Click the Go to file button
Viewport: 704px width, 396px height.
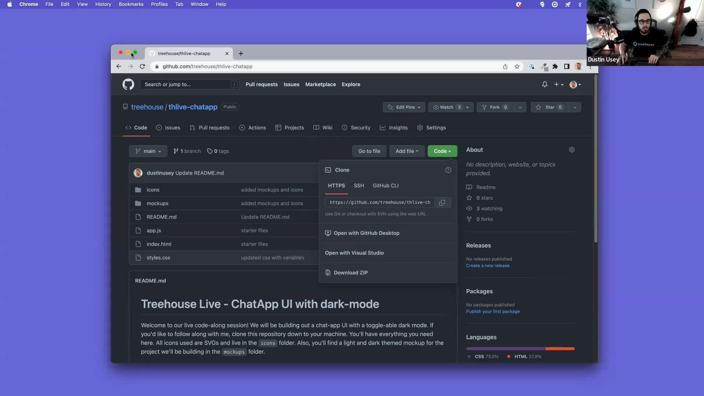coord(369,151)
